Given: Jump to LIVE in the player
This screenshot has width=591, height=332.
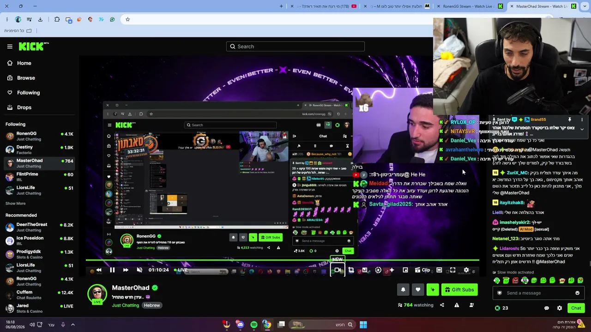Looking at the screenshot, I should (181, 270).
